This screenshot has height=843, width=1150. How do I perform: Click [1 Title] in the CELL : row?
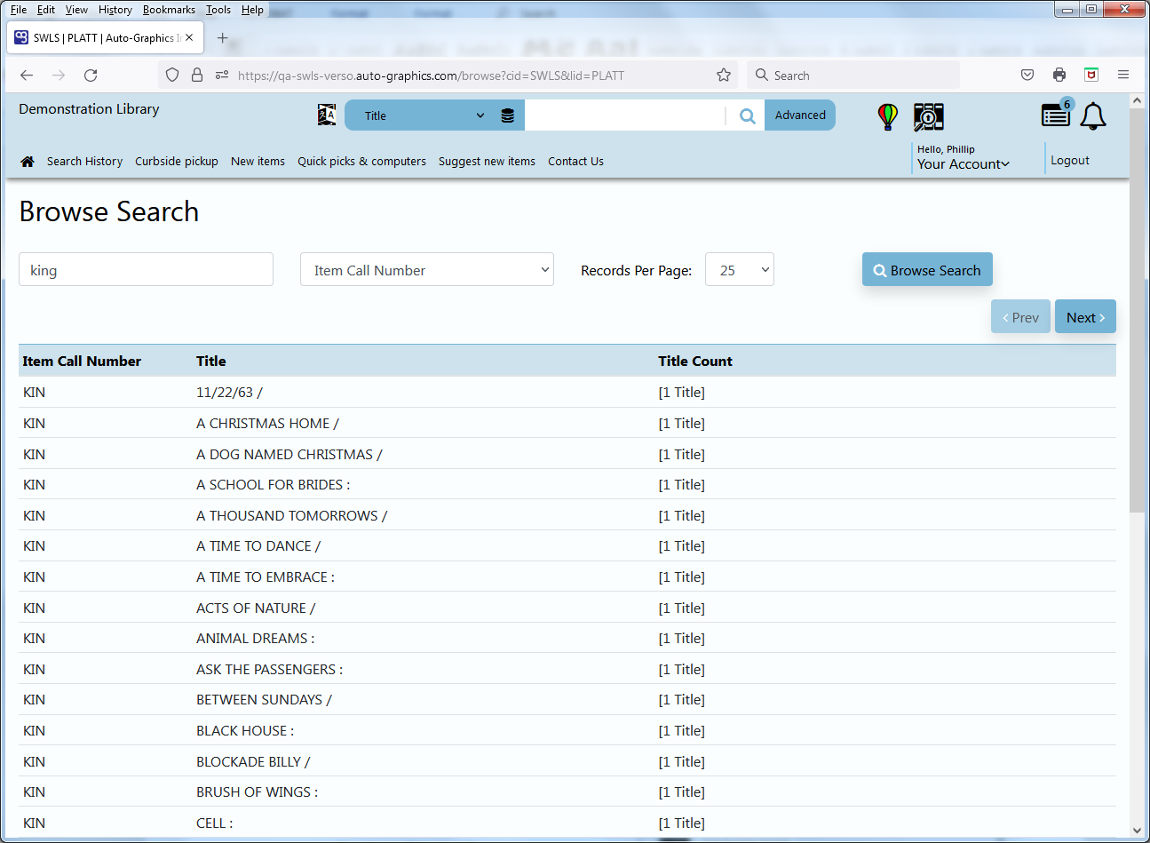681,823
